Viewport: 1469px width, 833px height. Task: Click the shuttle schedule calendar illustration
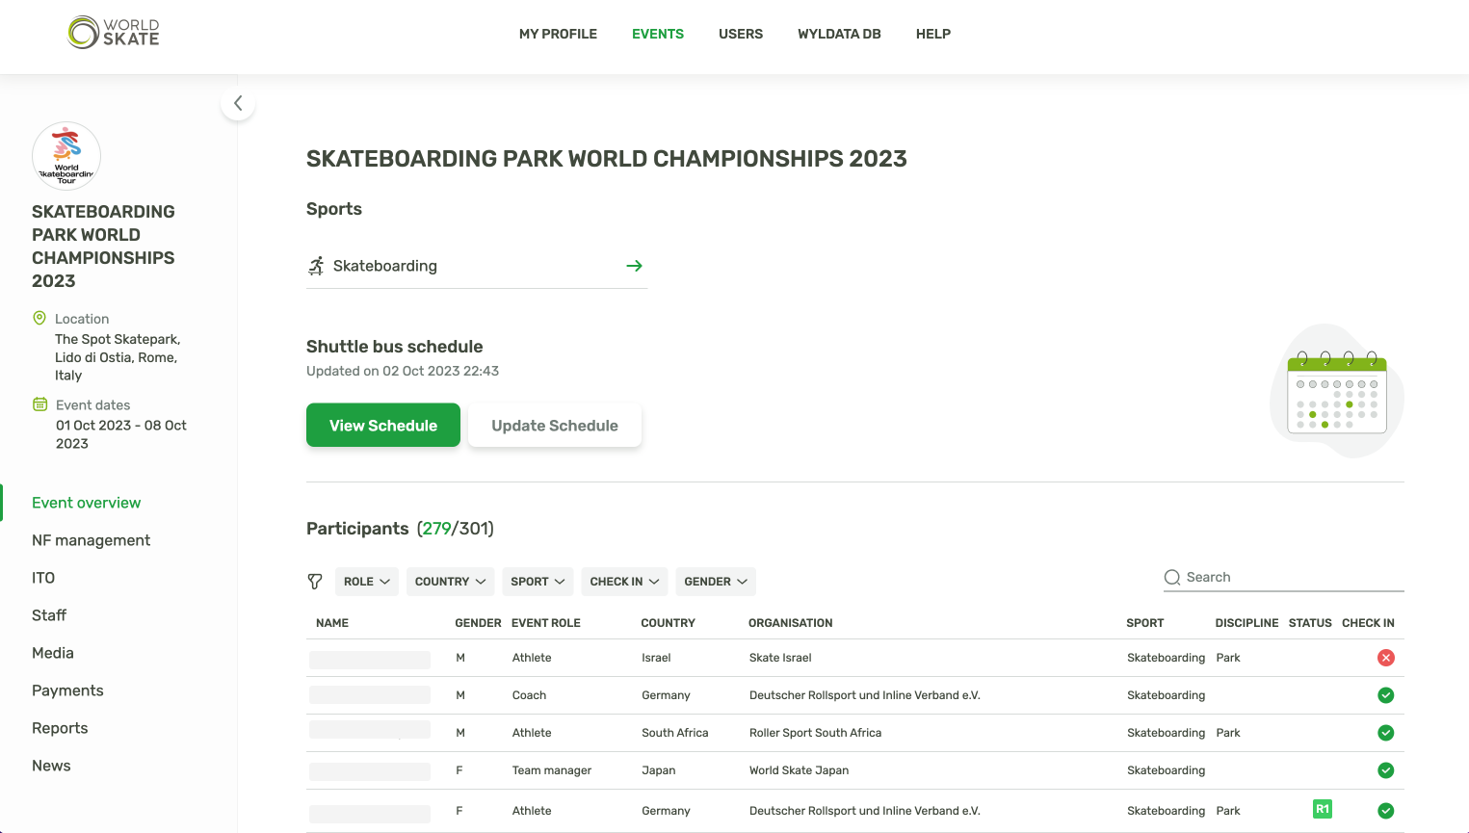pyautogui.click(x=1337, y=392)
